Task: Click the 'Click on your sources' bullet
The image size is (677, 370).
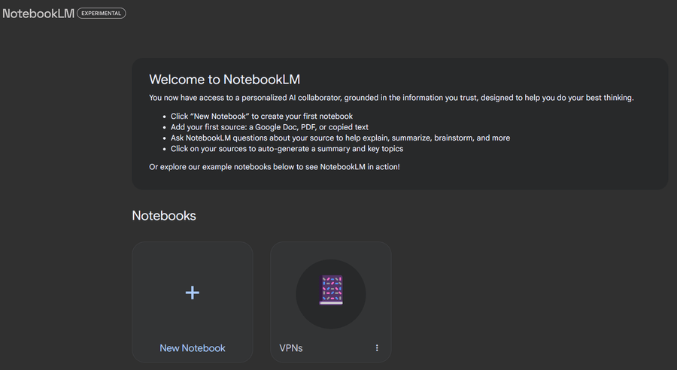Action: [293, 149]
